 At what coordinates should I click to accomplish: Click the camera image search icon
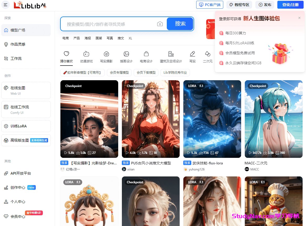[x=160, y=24]
